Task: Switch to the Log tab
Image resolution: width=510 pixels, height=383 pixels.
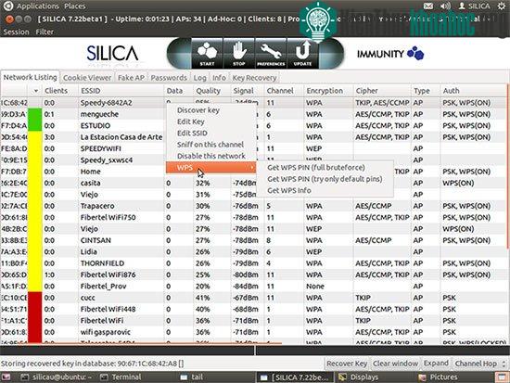Action: [199, 78]
